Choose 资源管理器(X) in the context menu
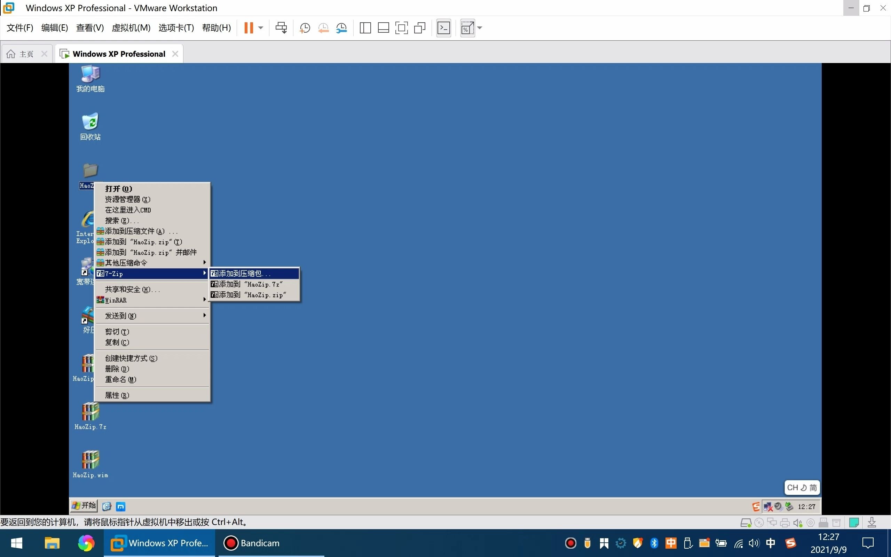Image resolution: width=891 pixels, height=557 pixels. tap(152, 199)
